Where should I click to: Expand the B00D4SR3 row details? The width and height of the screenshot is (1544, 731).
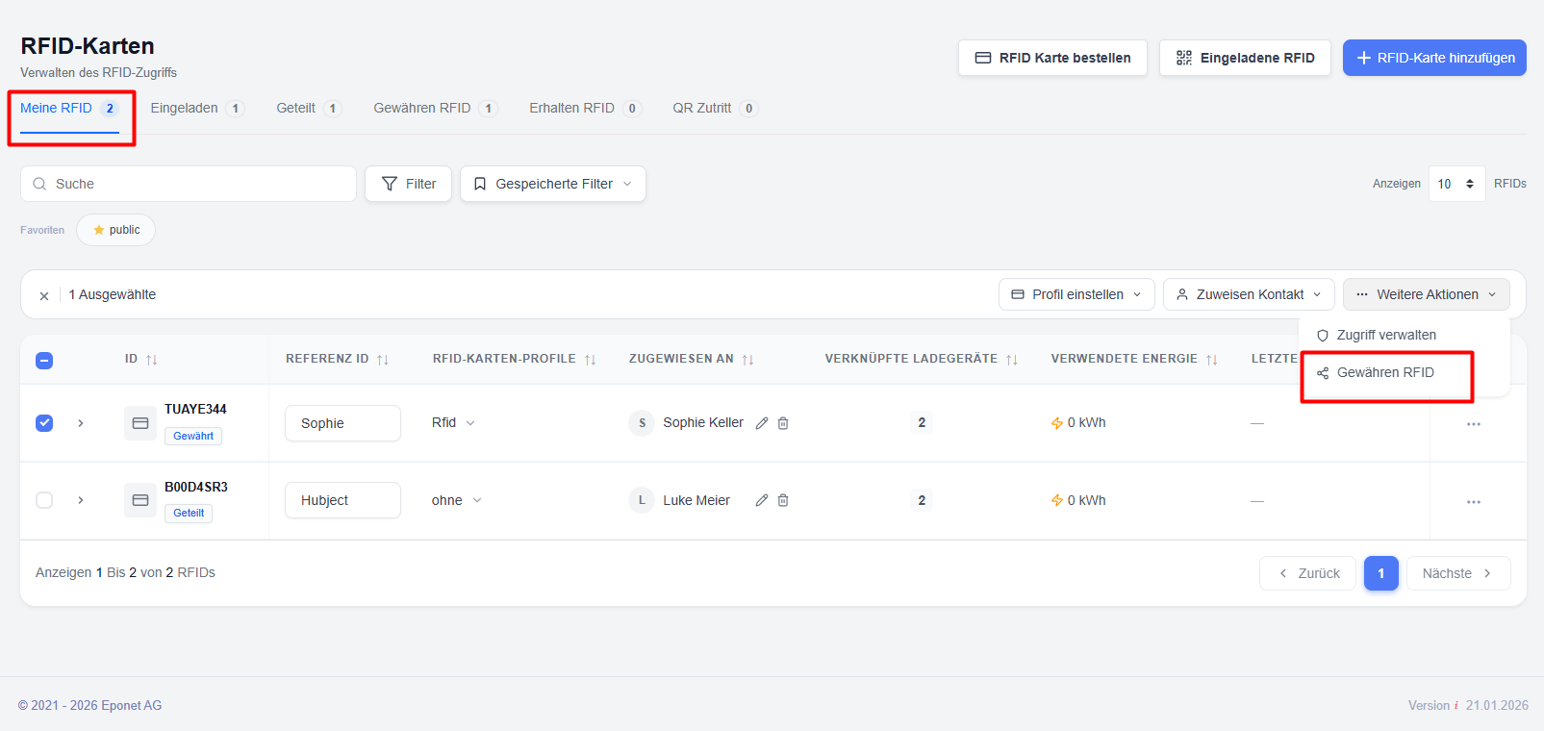(81, 500)
